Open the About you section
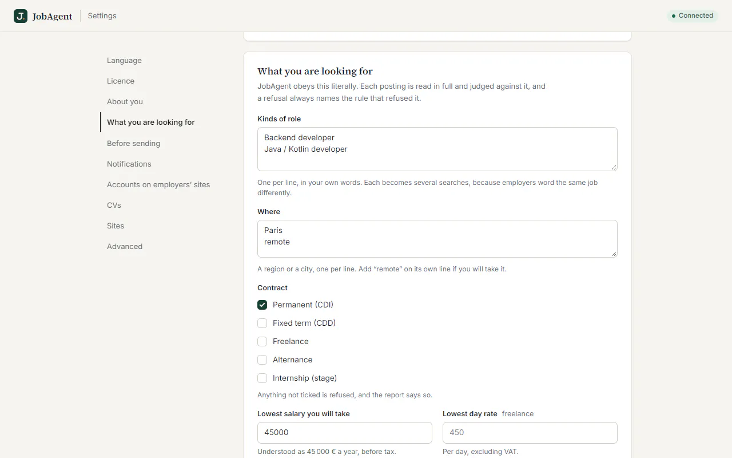 coord(125,101)
